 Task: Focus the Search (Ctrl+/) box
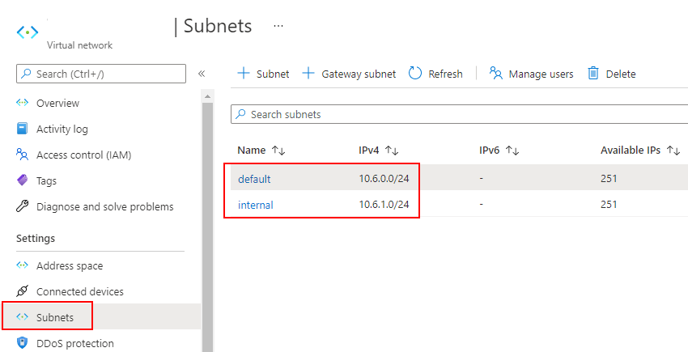101,74
